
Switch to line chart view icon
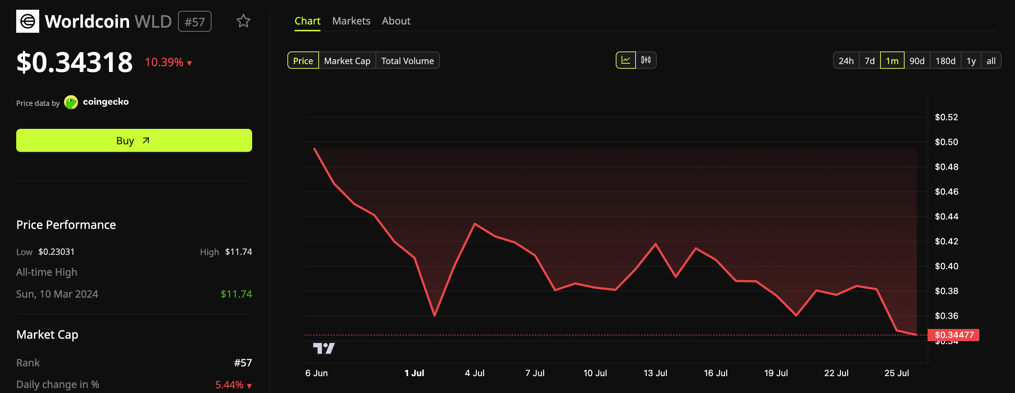(x=626, y=60)
